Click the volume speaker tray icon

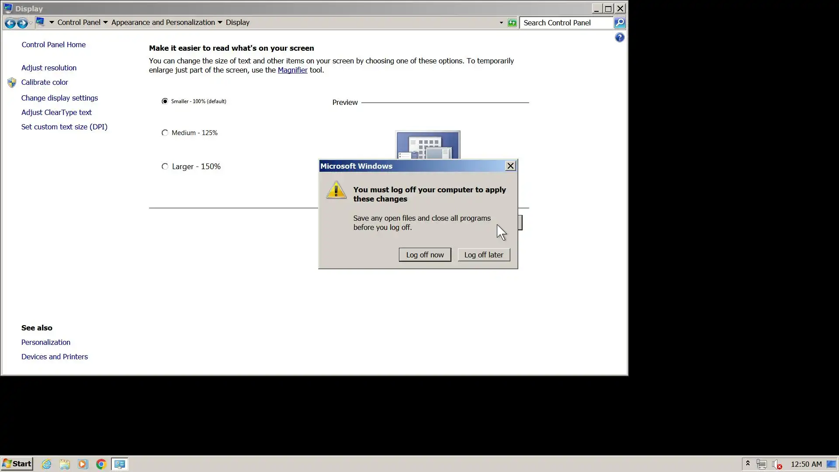pyautogui.click(x=777, y=464)
